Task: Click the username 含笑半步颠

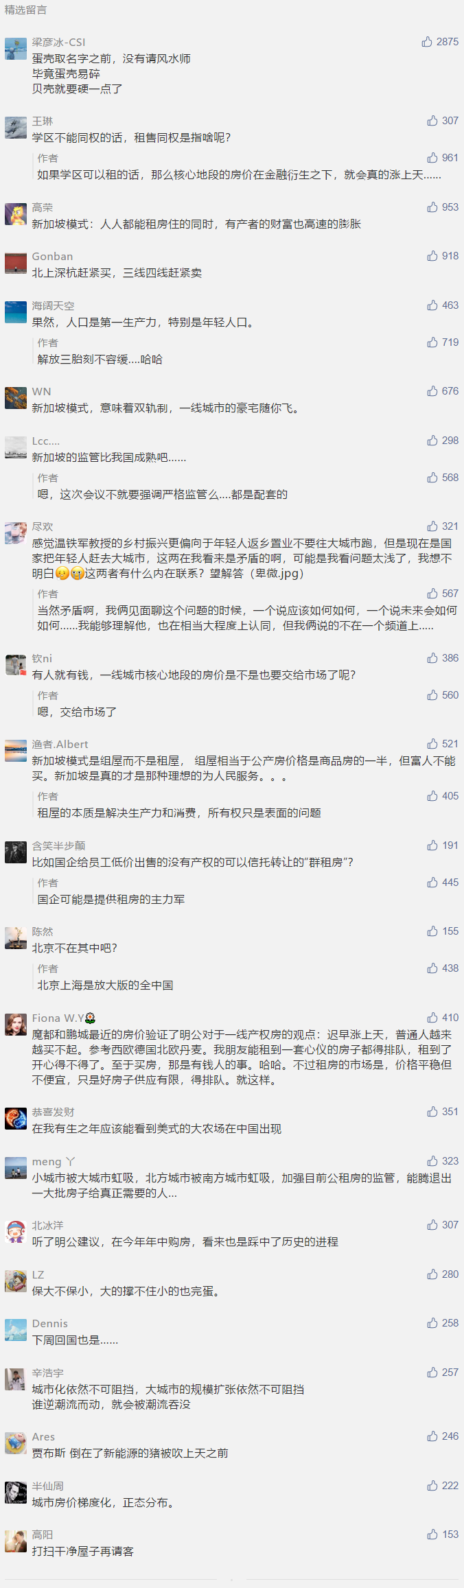Action: [58, 846]
